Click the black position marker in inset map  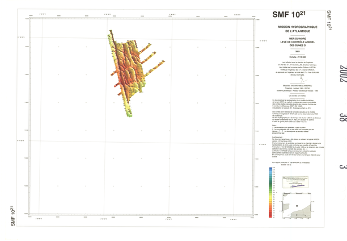(297, 206)
